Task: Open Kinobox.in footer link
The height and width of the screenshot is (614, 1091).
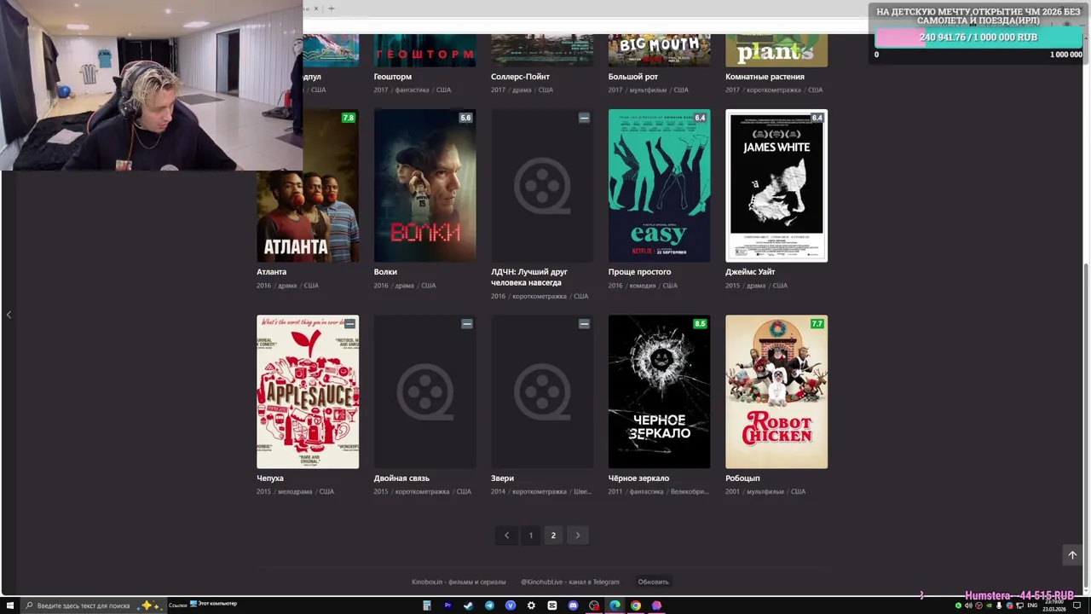Action: tap(459, 582)
